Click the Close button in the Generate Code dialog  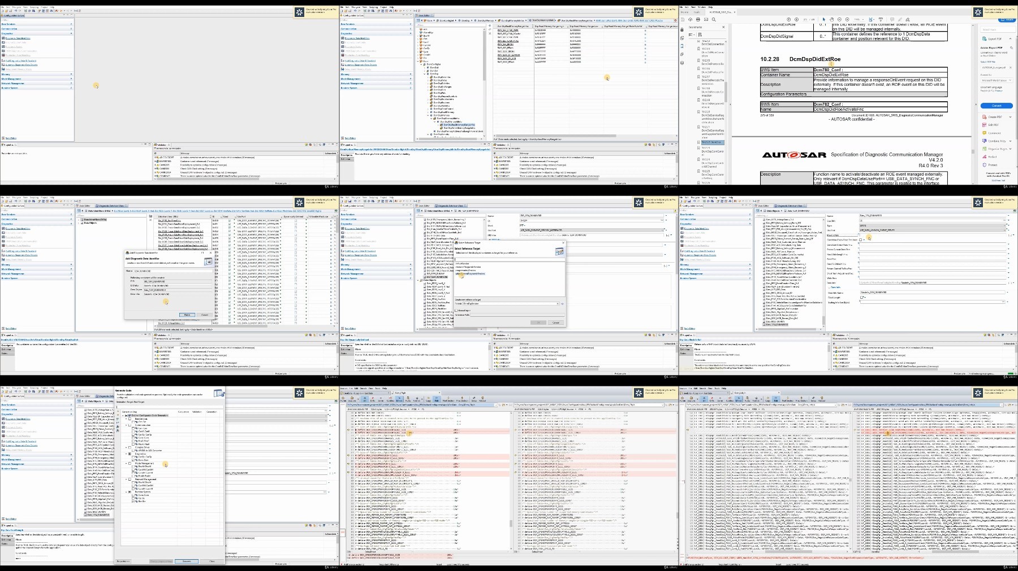[x=212, y=561]
